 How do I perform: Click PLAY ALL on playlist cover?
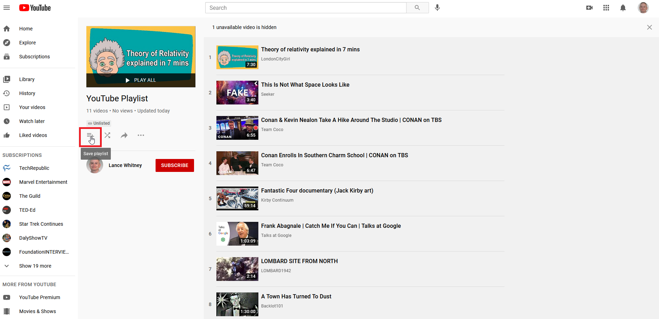[141, 80]
